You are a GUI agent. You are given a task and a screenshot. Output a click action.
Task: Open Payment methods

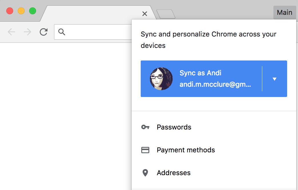[x=214, y=150]
